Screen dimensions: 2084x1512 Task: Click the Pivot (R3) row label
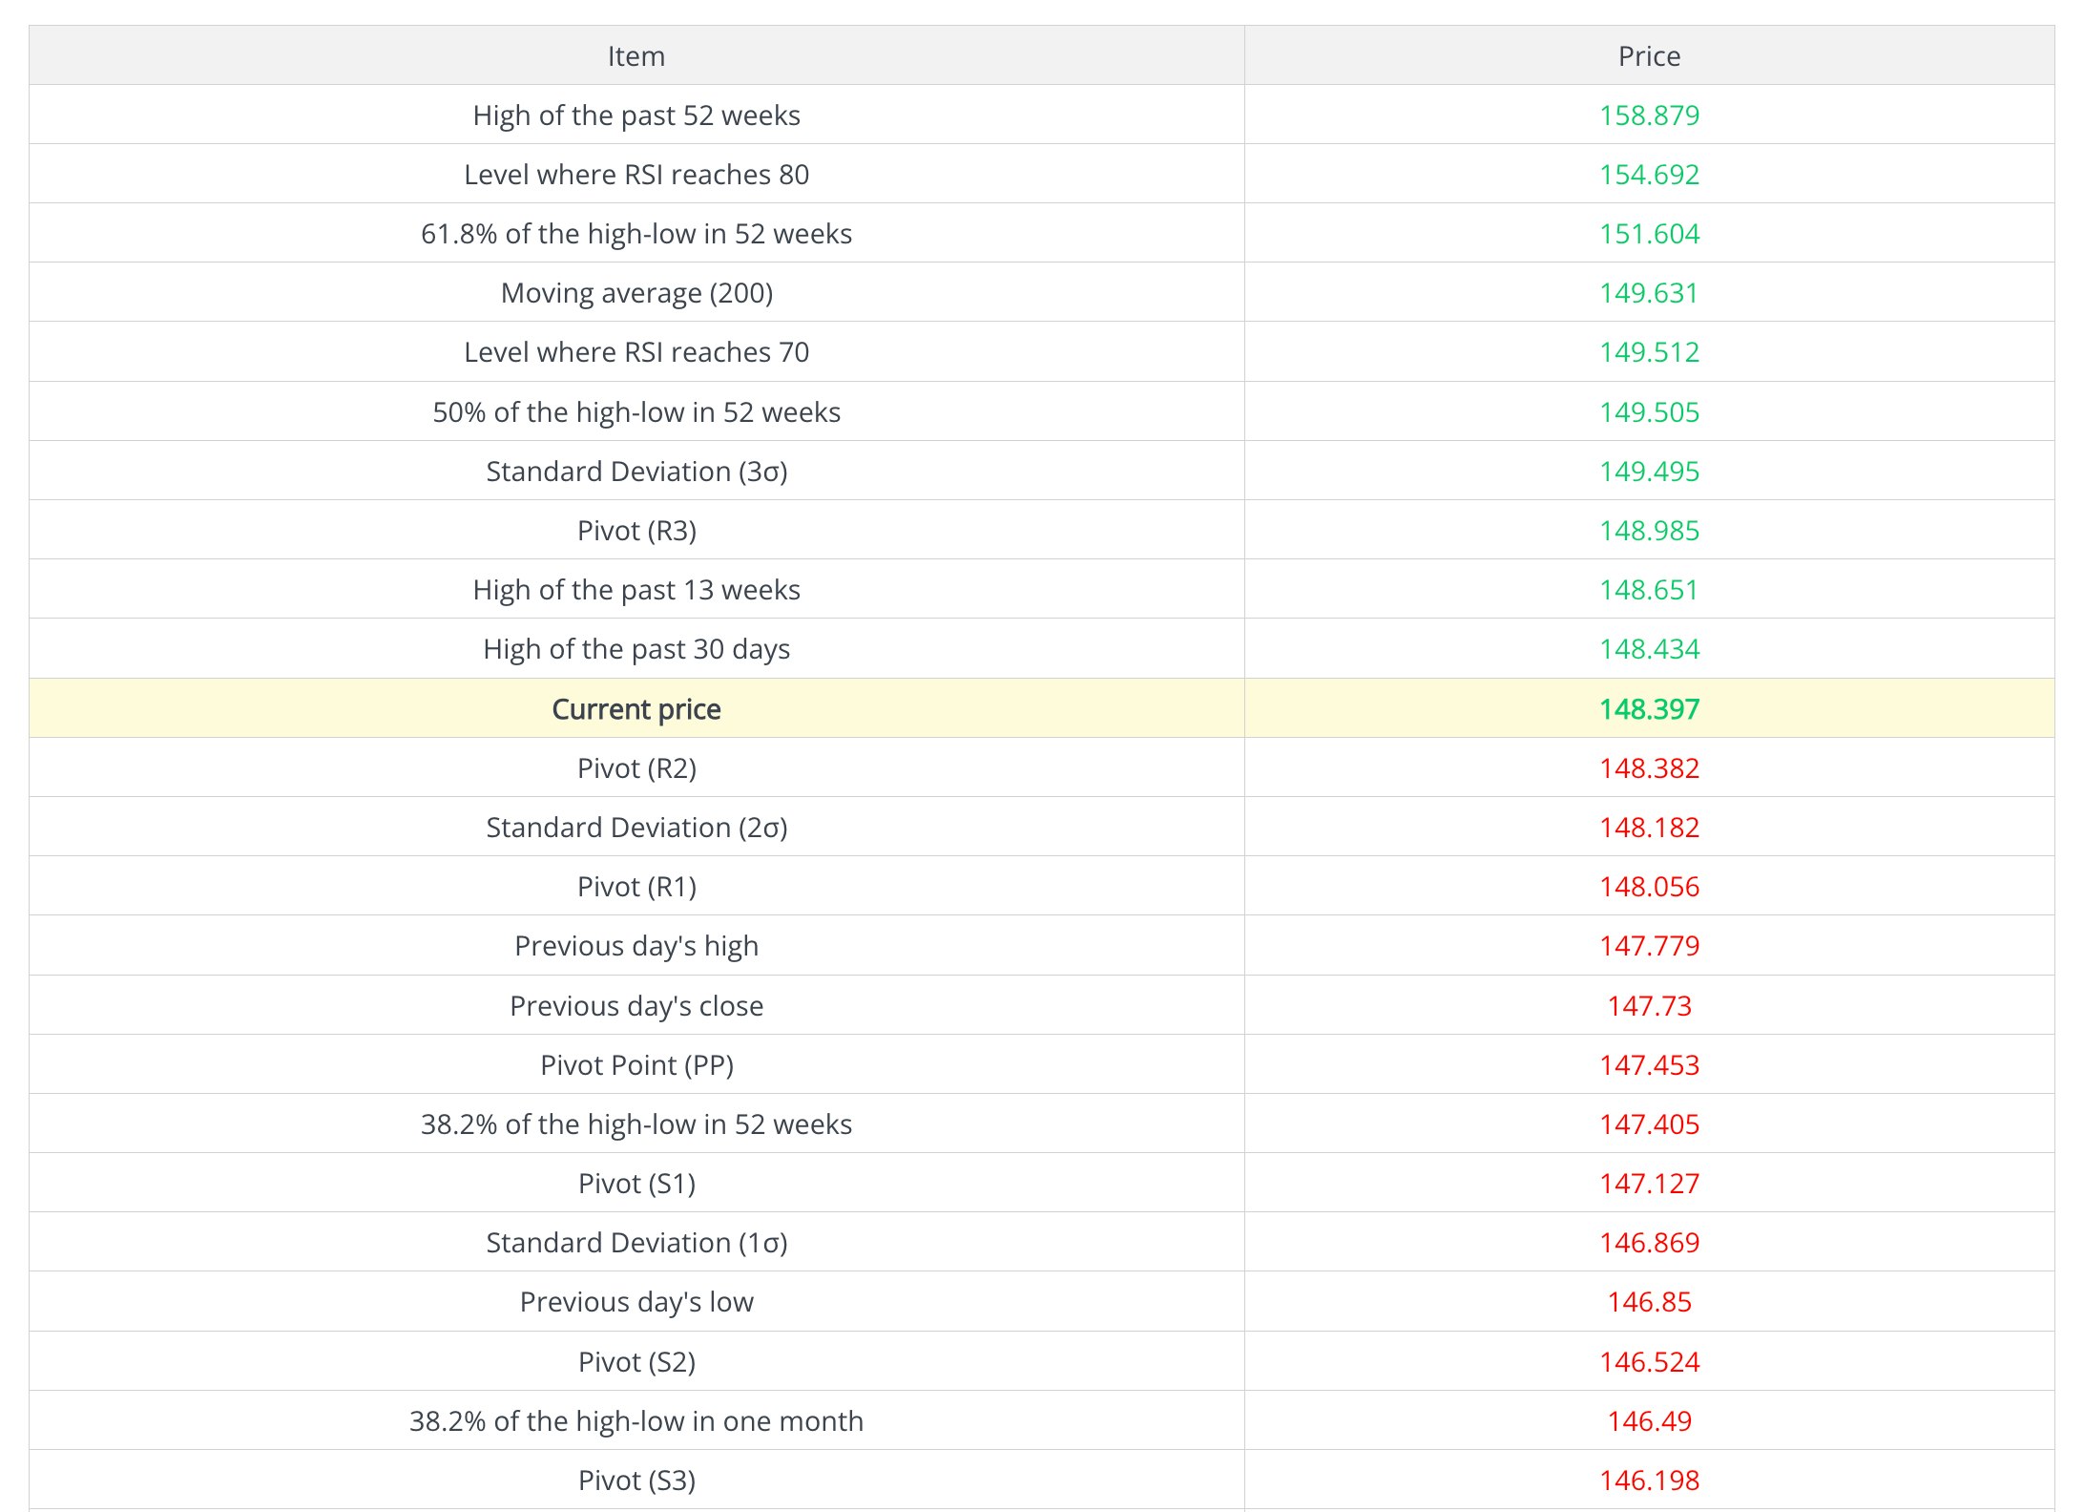[x=636, y=531]
